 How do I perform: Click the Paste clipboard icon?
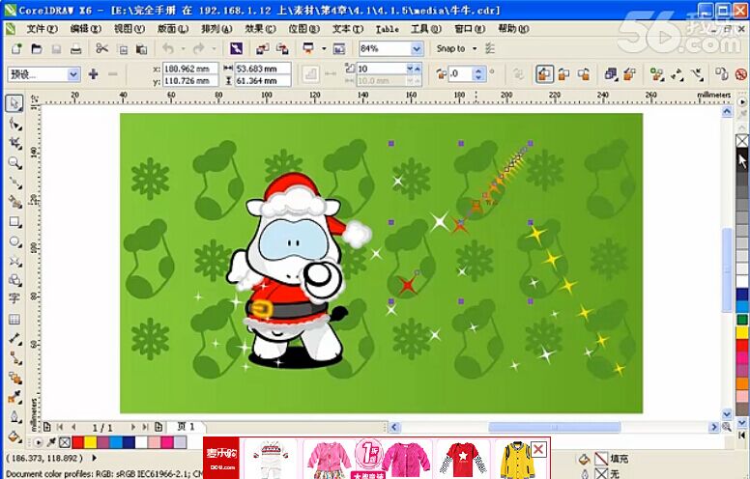click(x=141, y=48)
